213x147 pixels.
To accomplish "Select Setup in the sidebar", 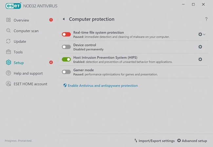I will point(19,63).
